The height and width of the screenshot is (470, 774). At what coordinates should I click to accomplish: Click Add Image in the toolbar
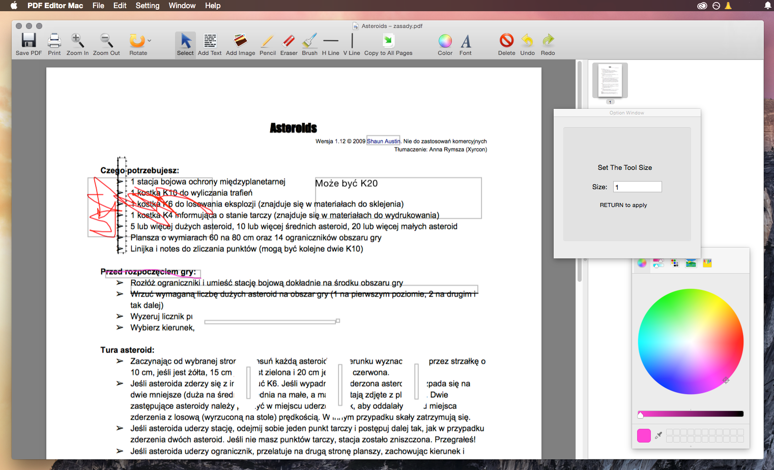[240, 41]
